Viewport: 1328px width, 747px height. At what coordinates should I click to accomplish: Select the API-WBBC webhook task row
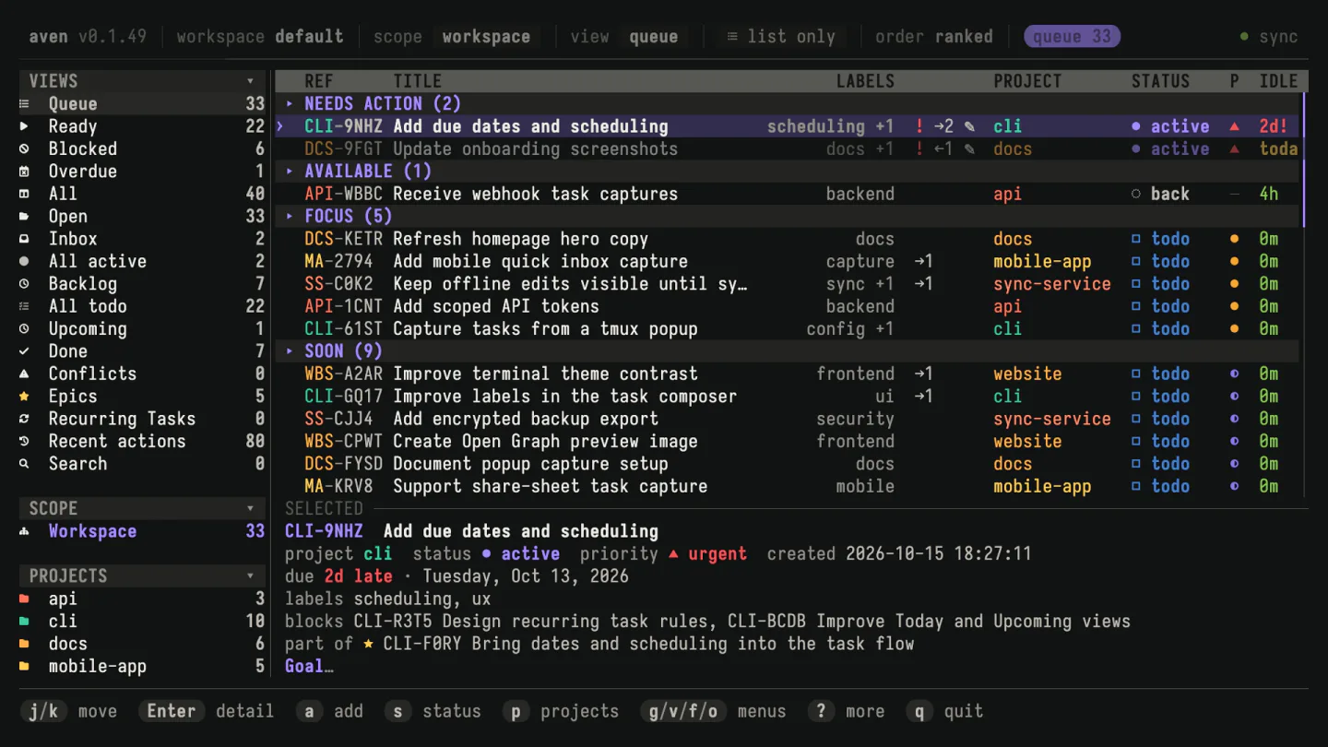[788, 194]
